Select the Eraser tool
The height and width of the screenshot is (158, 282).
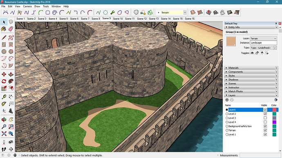click(11, 29)
